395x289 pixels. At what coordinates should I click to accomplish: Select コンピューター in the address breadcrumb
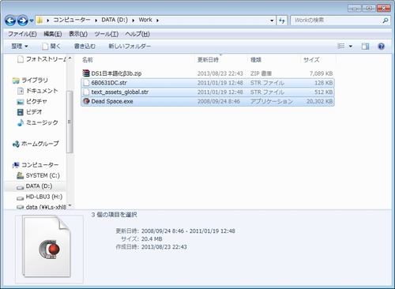[x=72, y=20]
